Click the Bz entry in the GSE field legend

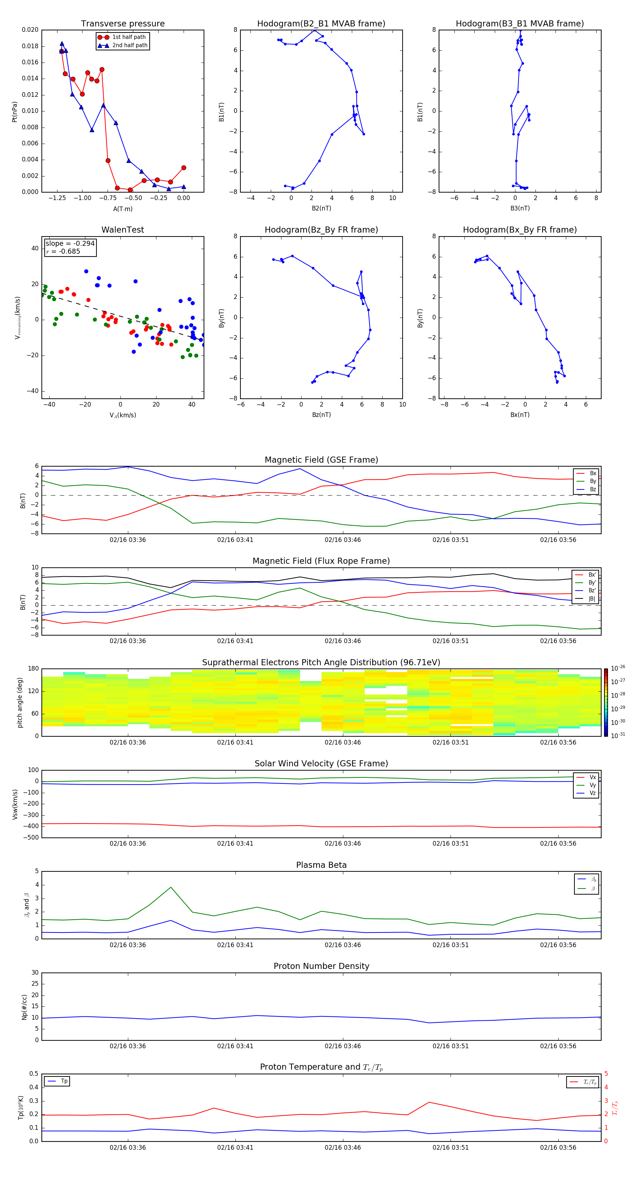(x=586, y=489)
